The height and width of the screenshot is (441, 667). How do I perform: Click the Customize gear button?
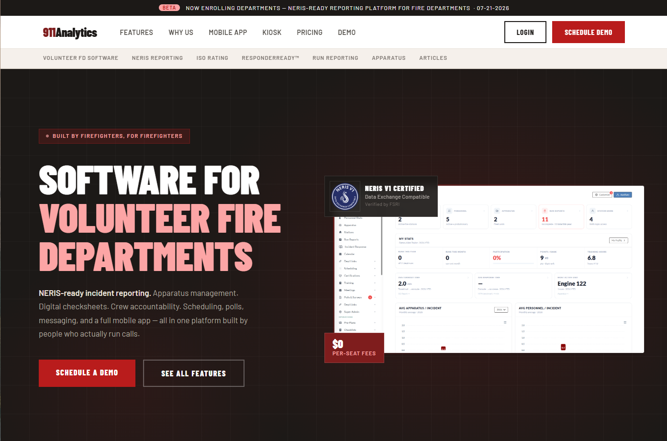coord(602,194)
